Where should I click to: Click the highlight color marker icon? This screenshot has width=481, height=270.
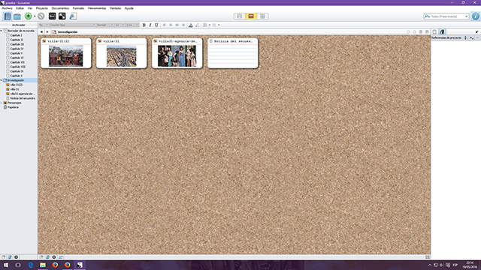click(197, 25)
